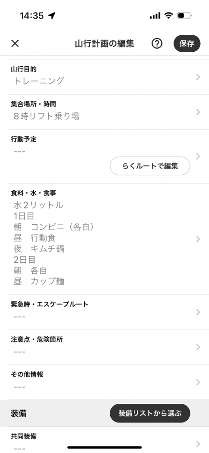Tap the iOS home indicator bar
The height and width of the screenshot is (453, 209).
pos(104,447)
